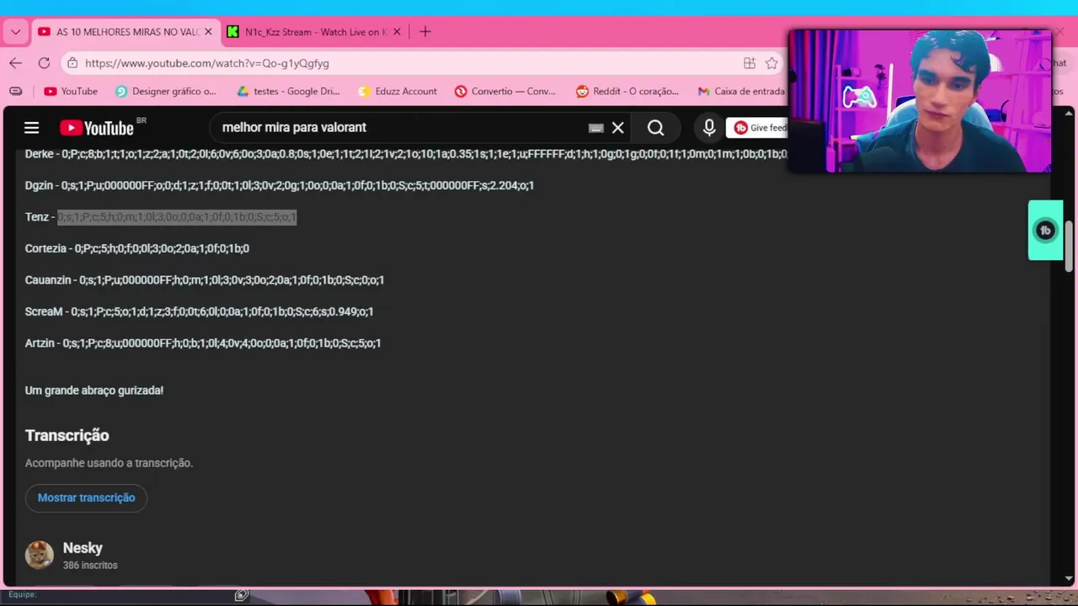Click the site info icon in address bar

[72, 63]
